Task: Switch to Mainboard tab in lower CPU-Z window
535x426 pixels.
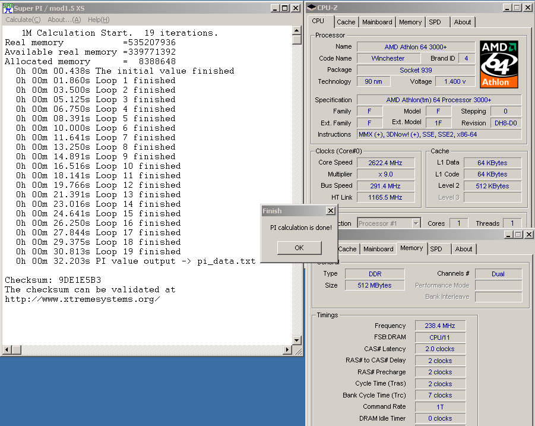Action: [x=378, y=249]
